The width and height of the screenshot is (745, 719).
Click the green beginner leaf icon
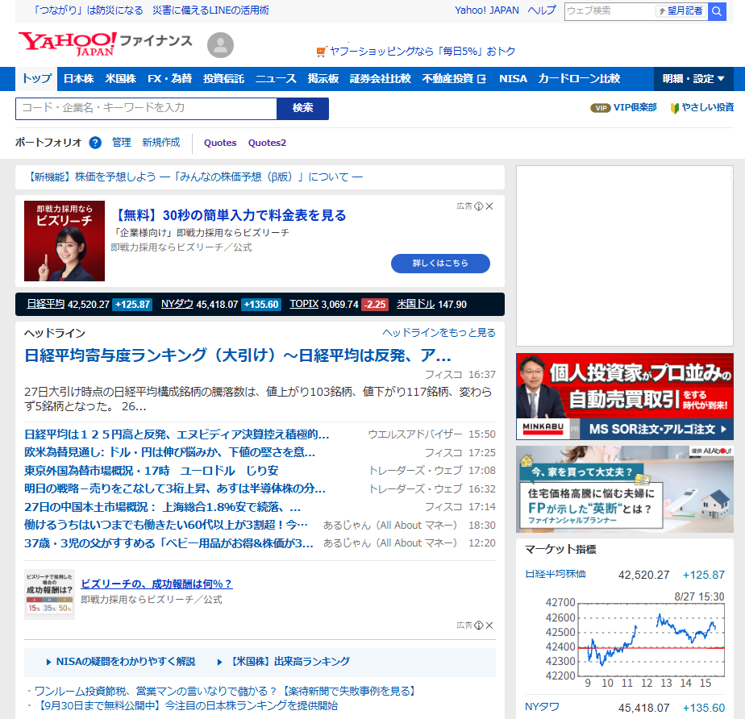pos(674,108)
